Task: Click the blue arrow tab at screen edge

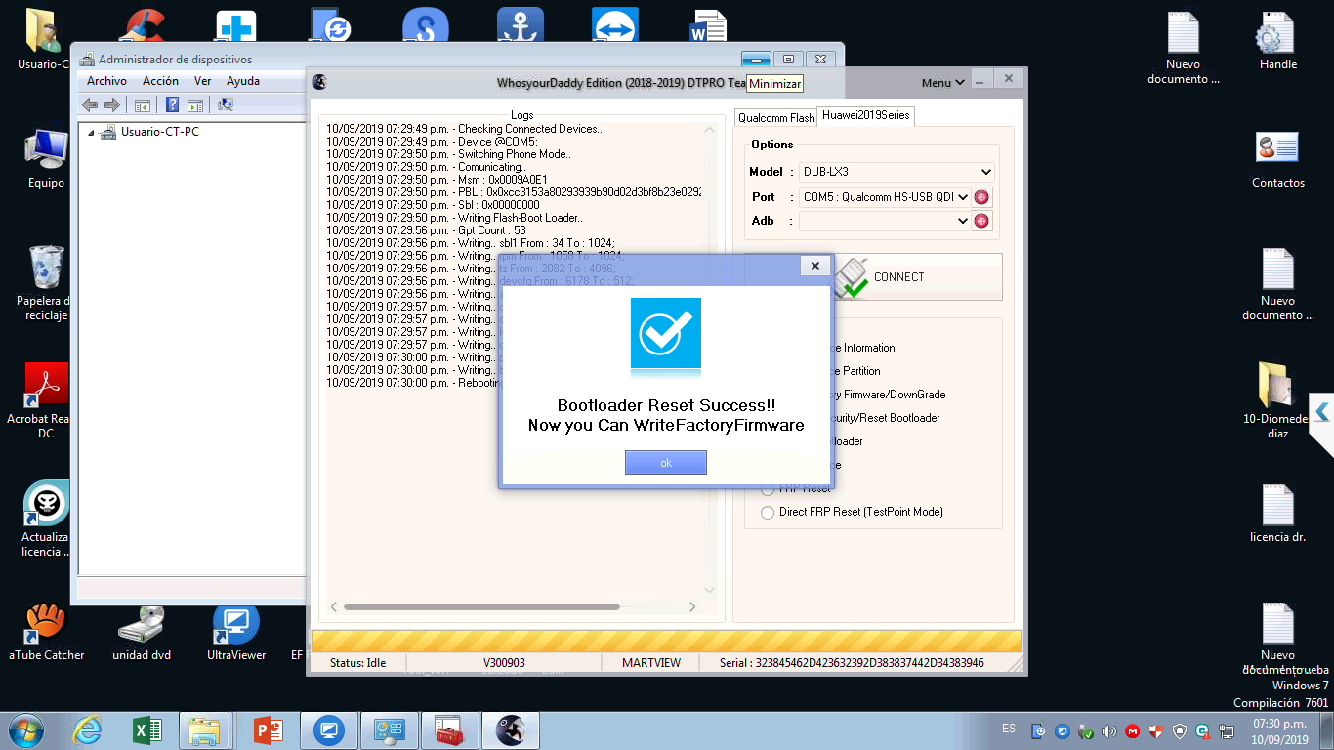Action: click(1322, 412)
